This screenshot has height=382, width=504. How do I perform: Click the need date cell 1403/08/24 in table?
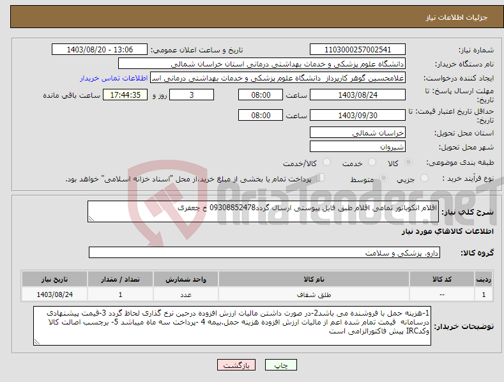(54, 294)
